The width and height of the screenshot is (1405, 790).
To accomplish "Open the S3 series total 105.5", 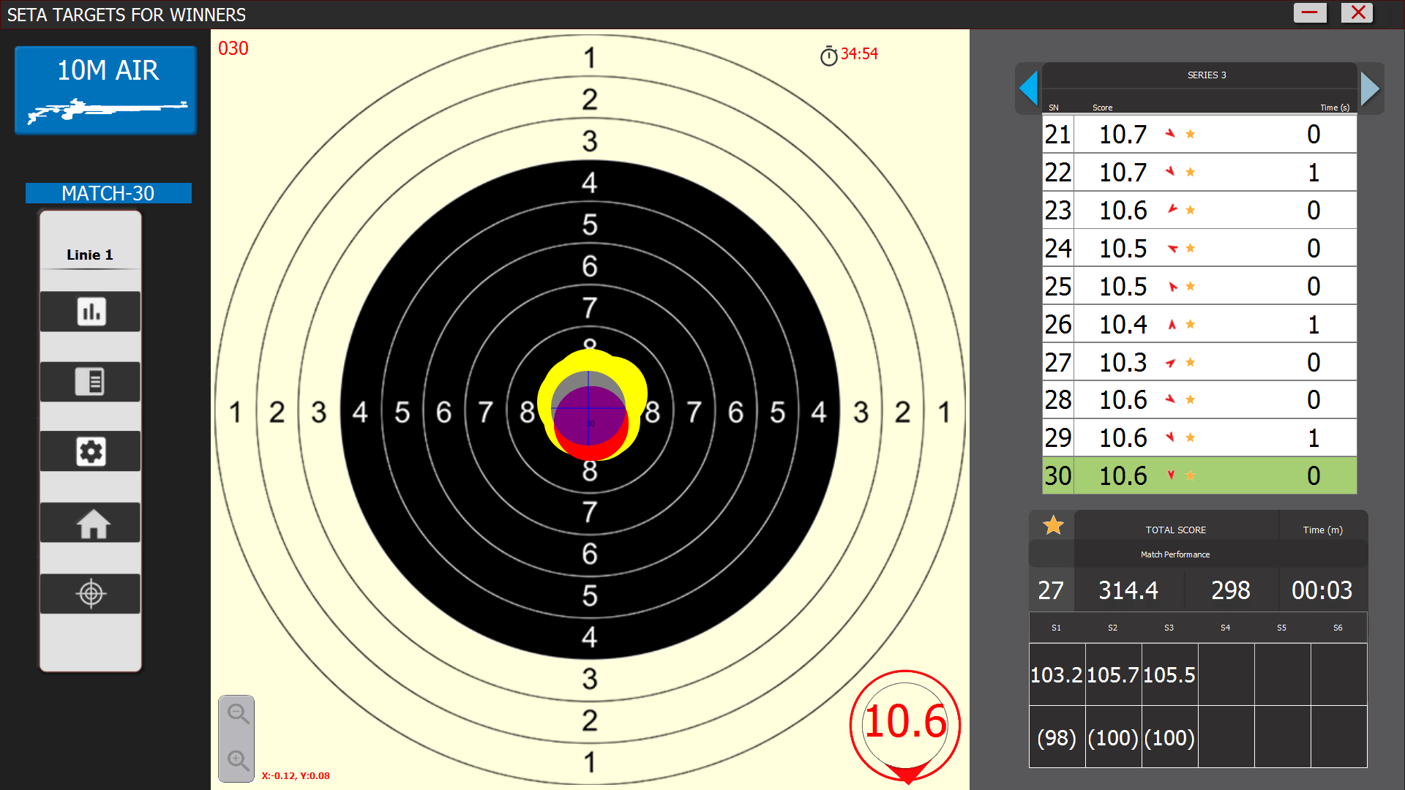I will coord(1169,674).
